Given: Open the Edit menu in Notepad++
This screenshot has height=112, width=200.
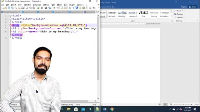Looking at the screenshot, I should tap(7, 5).
